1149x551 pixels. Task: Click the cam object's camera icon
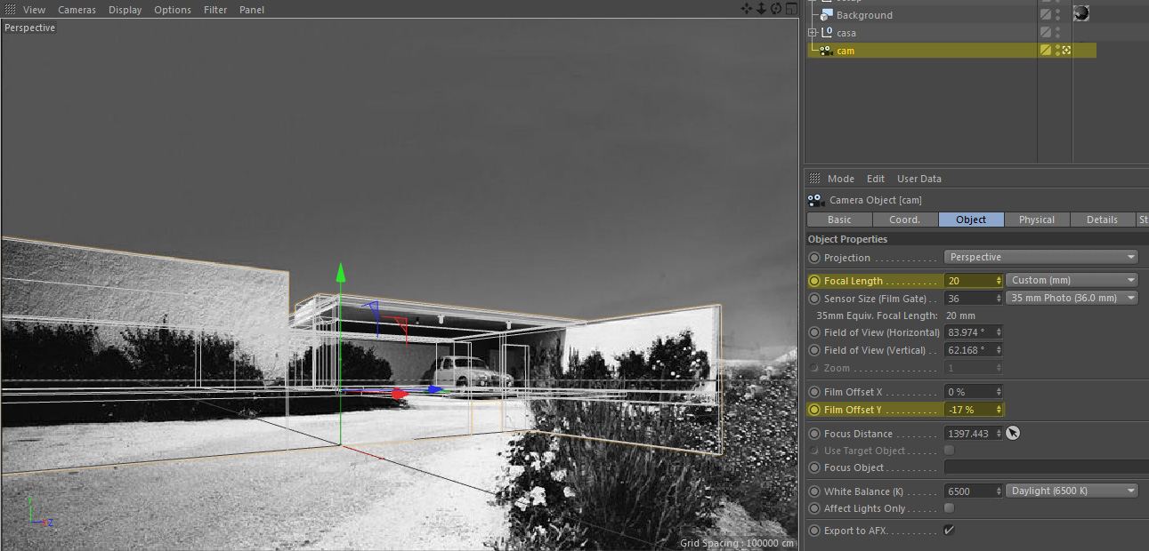[x=826, y=51]
